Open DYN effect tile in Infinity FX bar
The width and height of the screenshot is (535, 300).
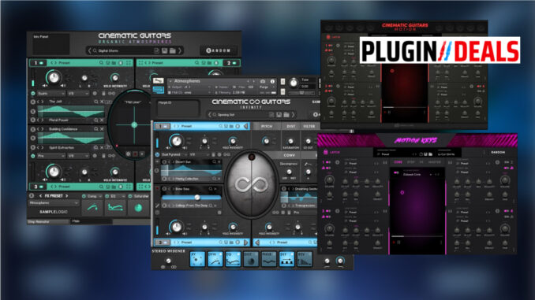215,259
